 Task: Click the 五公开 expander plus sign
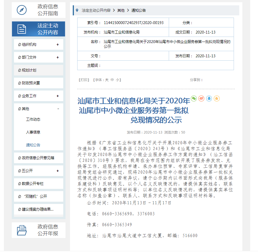point(58,171)
